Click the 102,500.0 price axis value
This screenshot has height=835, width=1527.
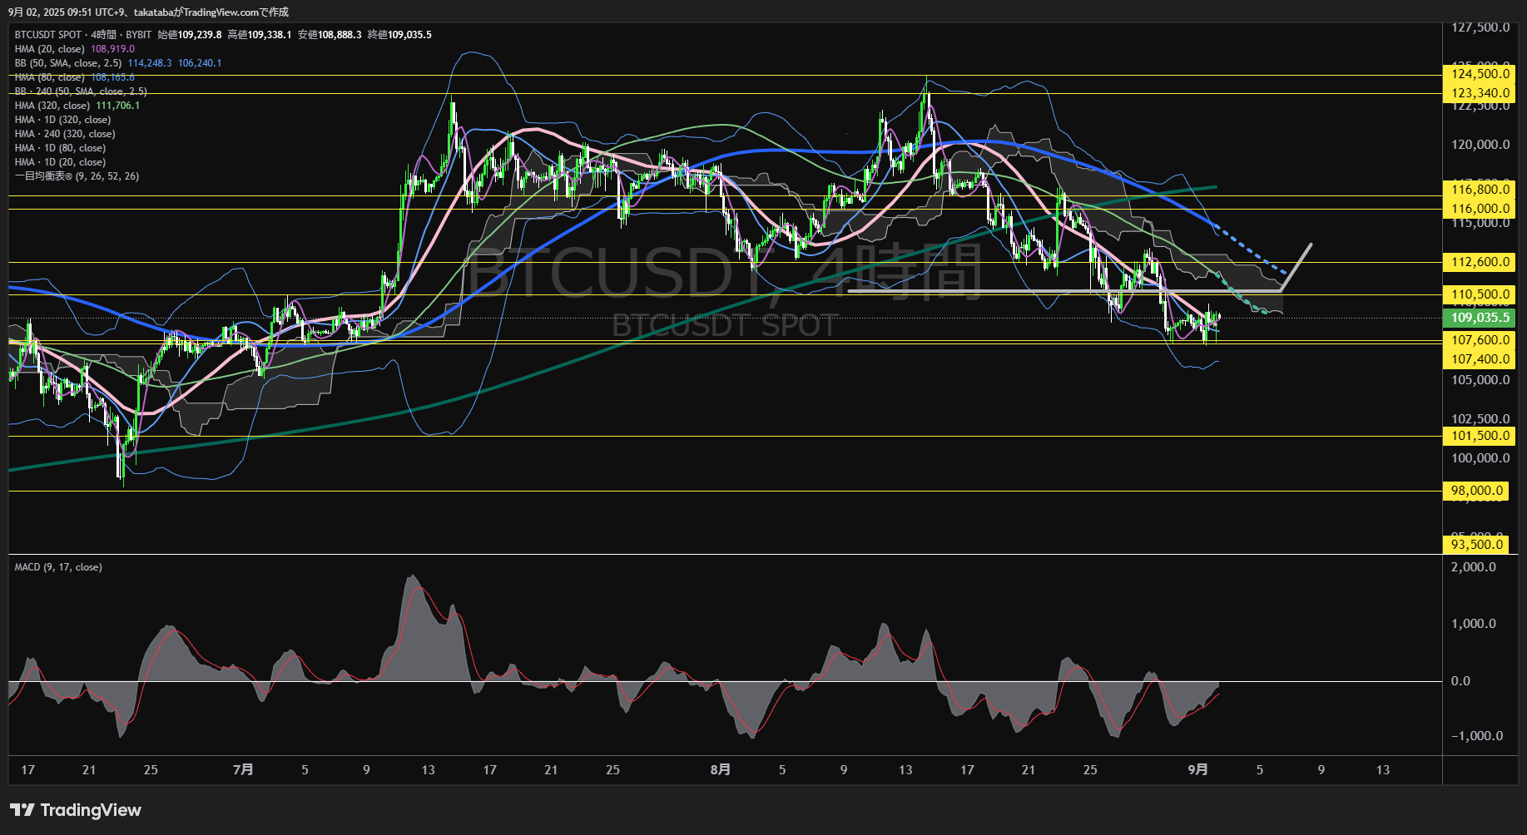(x=1480, y=419)
